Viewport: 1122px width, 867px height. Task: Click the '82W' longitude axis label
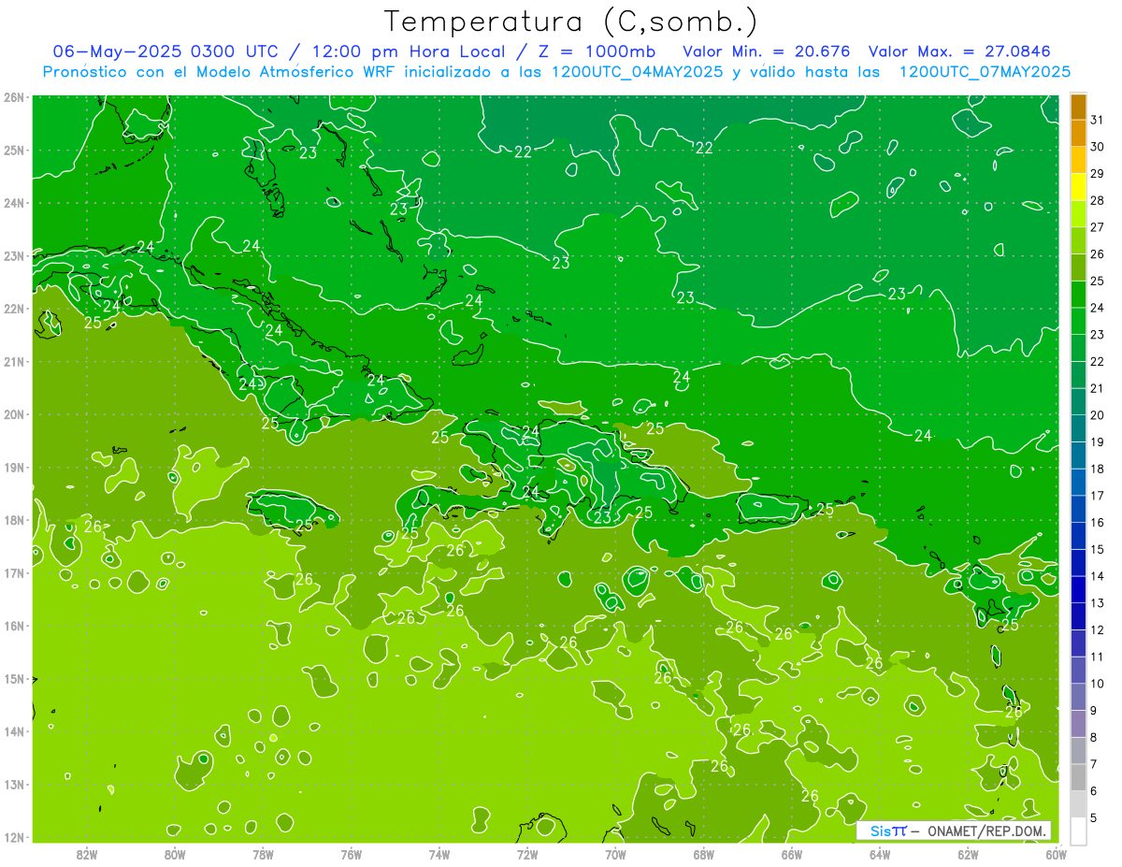click(87, 854)
